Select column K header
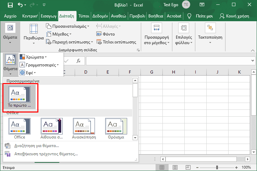Viewport: 257px width, 171px height. (x=239, y=72)
